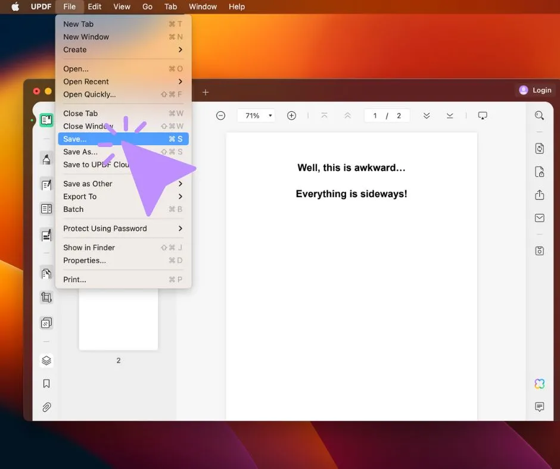Screen dimensions: 560x469
Task: Click the zoom out minus button
Action: 220,115
